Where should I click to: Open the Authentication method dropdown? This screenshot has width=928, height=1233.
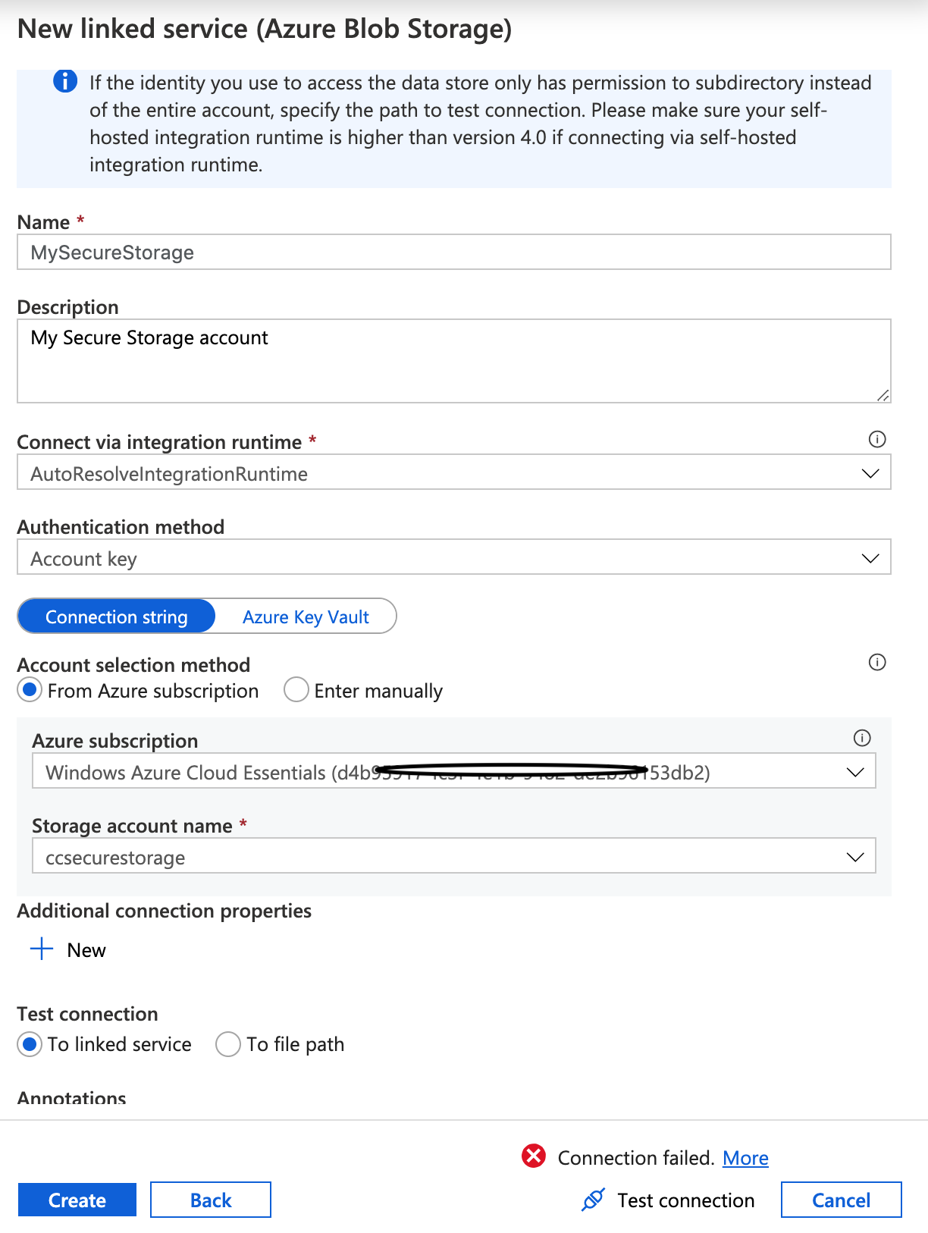pyautogui.click(x=454, y=558)
